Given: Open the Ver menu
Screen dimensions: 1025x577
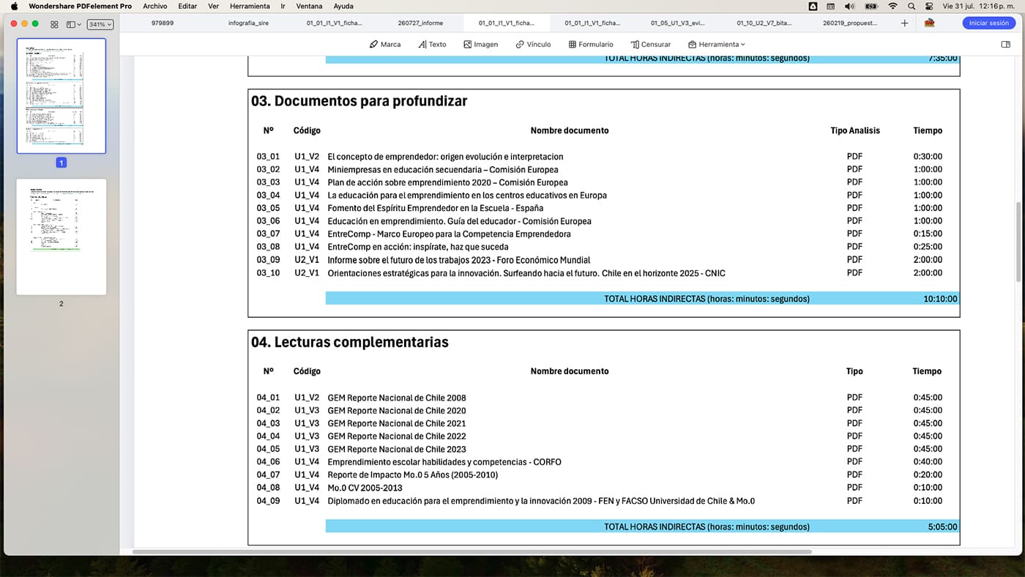Looking at the screenshot, I should tap(214, 6).
